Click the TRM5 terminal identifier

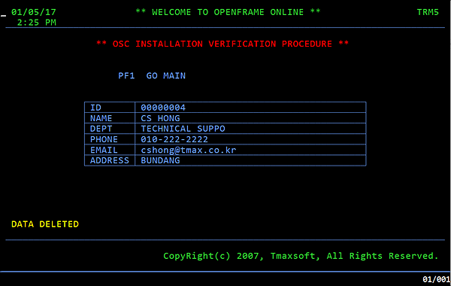[428, 12]
